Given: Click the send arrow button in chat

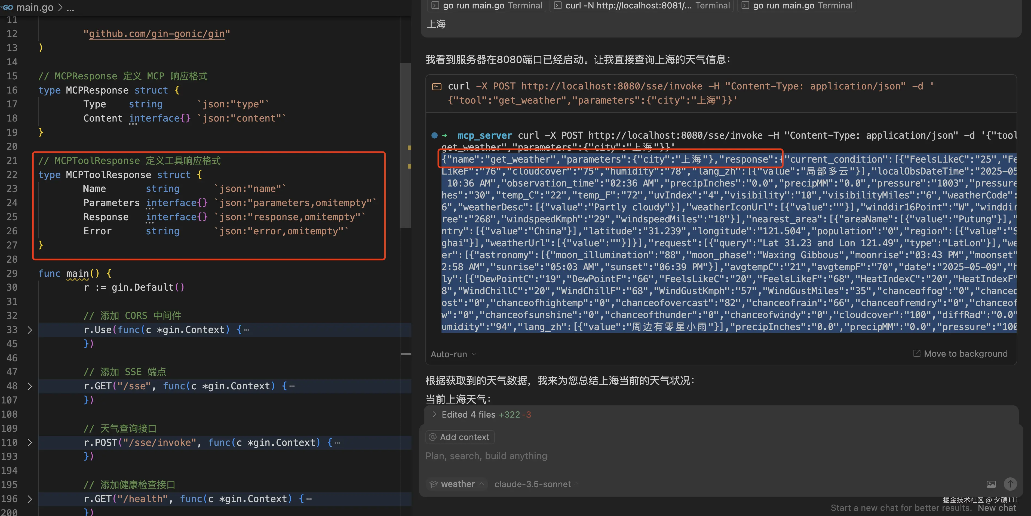Looking at the screenshot, I should tap(1010, 484).
